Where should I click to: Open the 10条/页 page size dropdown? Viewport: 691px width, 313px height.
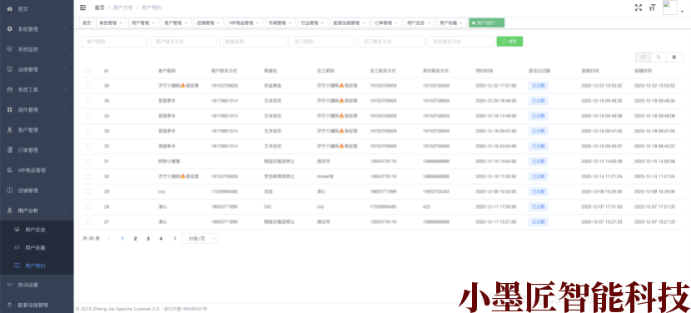tap(200, 239)
